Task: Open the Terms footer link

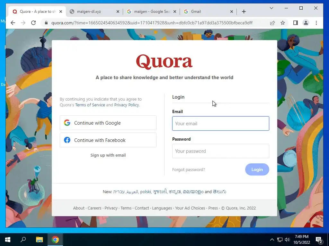Action: coord(126,208)
